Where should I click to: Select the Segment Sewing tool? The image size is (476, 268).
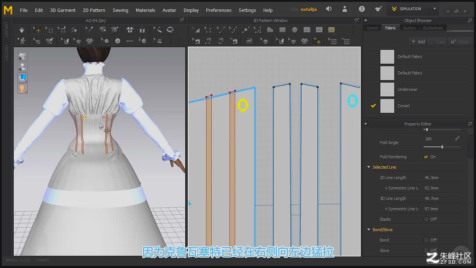(208, 41)
